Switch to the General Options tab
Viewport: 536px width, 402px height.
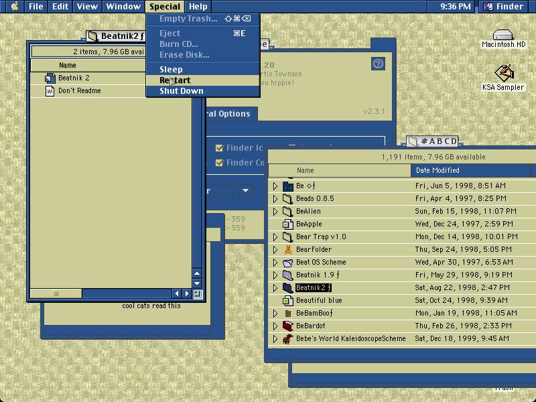point(232,114)
